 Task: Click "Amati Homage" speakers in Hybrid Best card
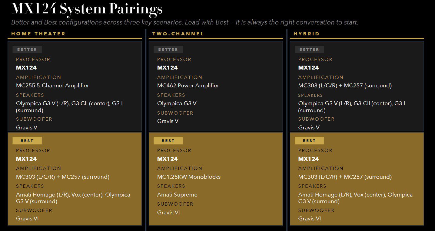click(356, 198)
